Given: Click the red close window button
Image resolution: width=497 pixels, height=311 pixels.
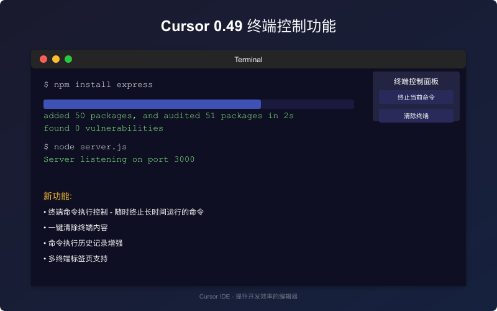Looking at the screenshot, I should (x=43, y=59).
